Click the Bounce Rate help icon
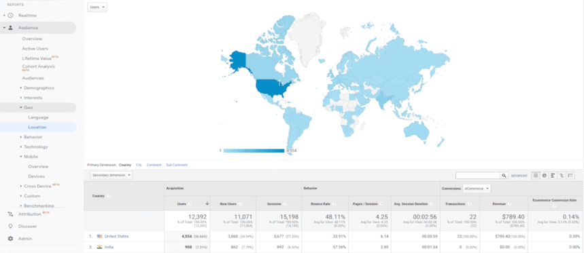 pos(334,203)
